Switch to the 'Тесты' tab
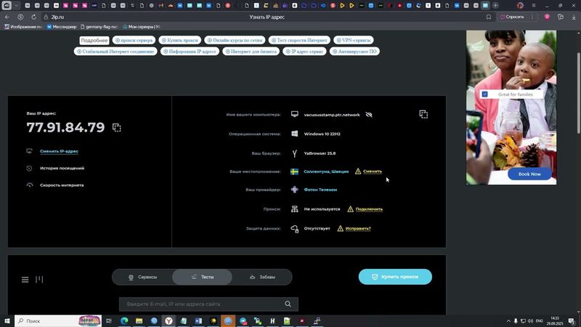The width and height of the screenshot is (581, 327). click(x=203, y=277)
